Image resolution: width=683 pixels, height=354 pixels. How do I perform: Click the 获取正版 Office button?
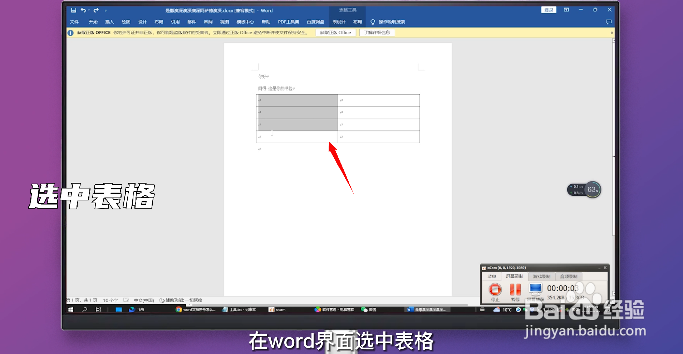pyautogui.click(x=335, y=33)
